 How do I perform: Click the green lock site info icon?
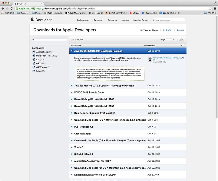(x=17, y=8)
